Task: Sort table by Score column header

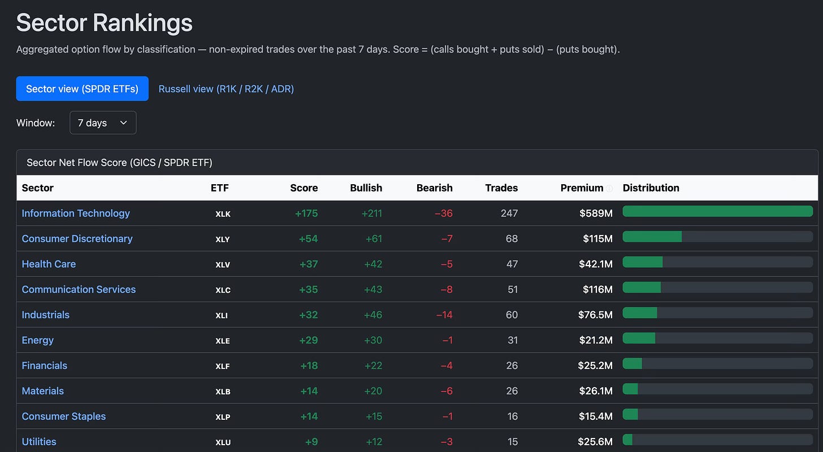Action: pos(304,188)
